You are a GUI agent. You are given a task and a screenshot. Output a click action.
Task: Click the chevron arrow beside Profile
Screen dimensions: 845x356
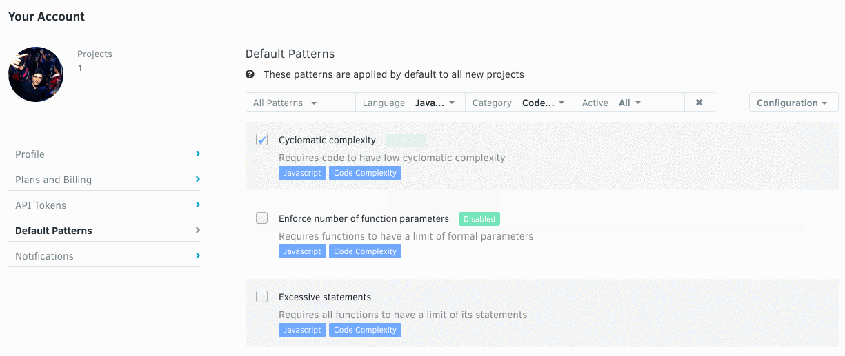click(197, 154)
